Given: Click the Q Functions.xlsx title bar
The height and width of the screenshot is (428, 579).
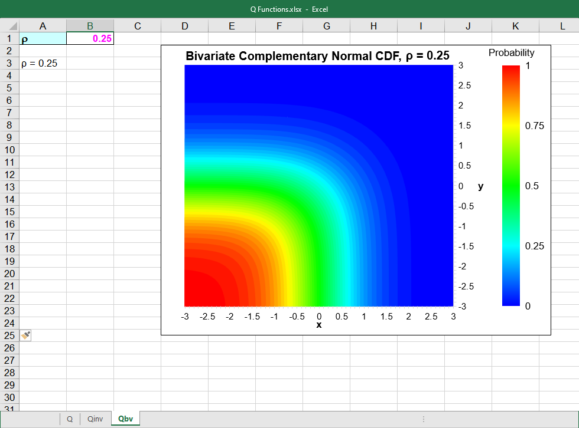Looking at the screenshot, I should coord(289,9).
